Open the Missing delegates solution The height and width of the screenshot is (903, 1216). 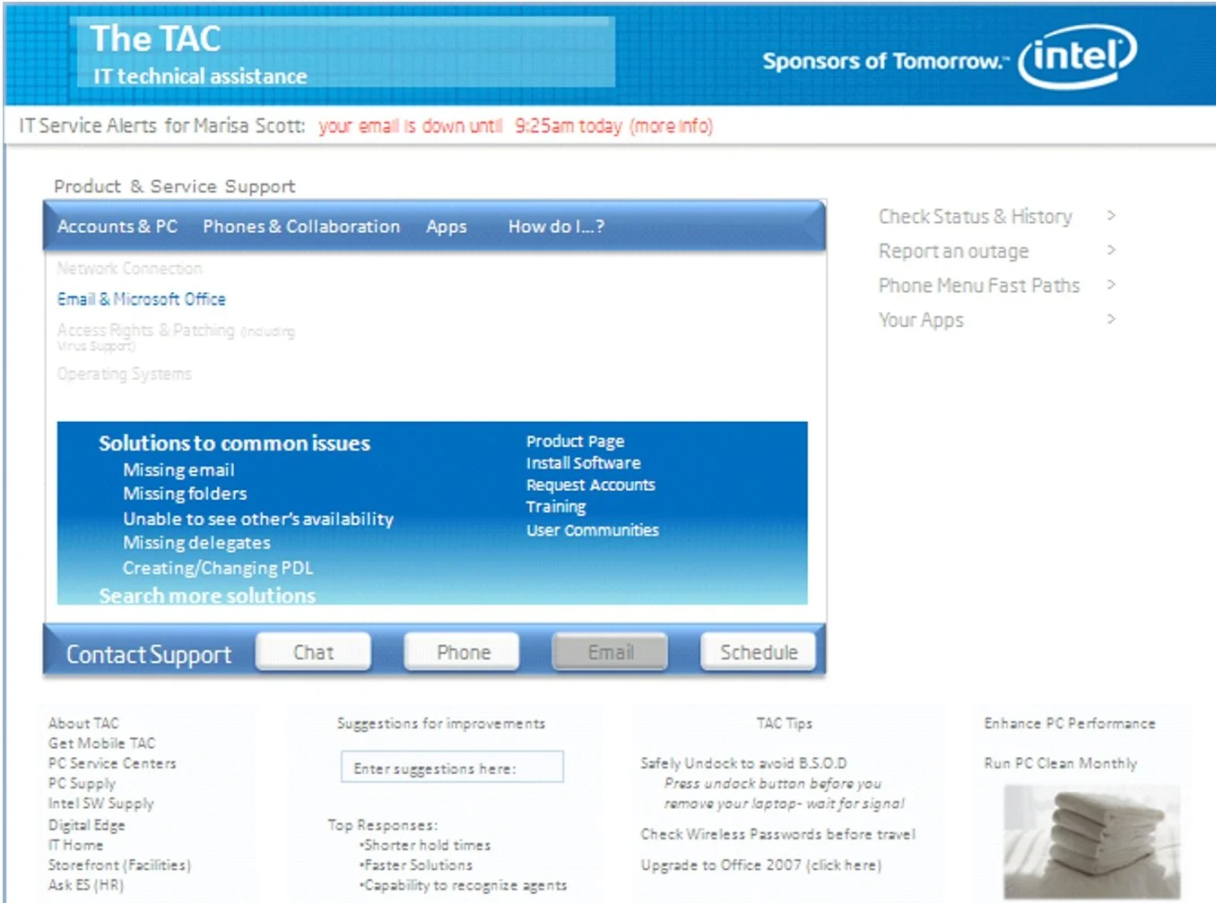pyautogui.click(x=196, y=543)
